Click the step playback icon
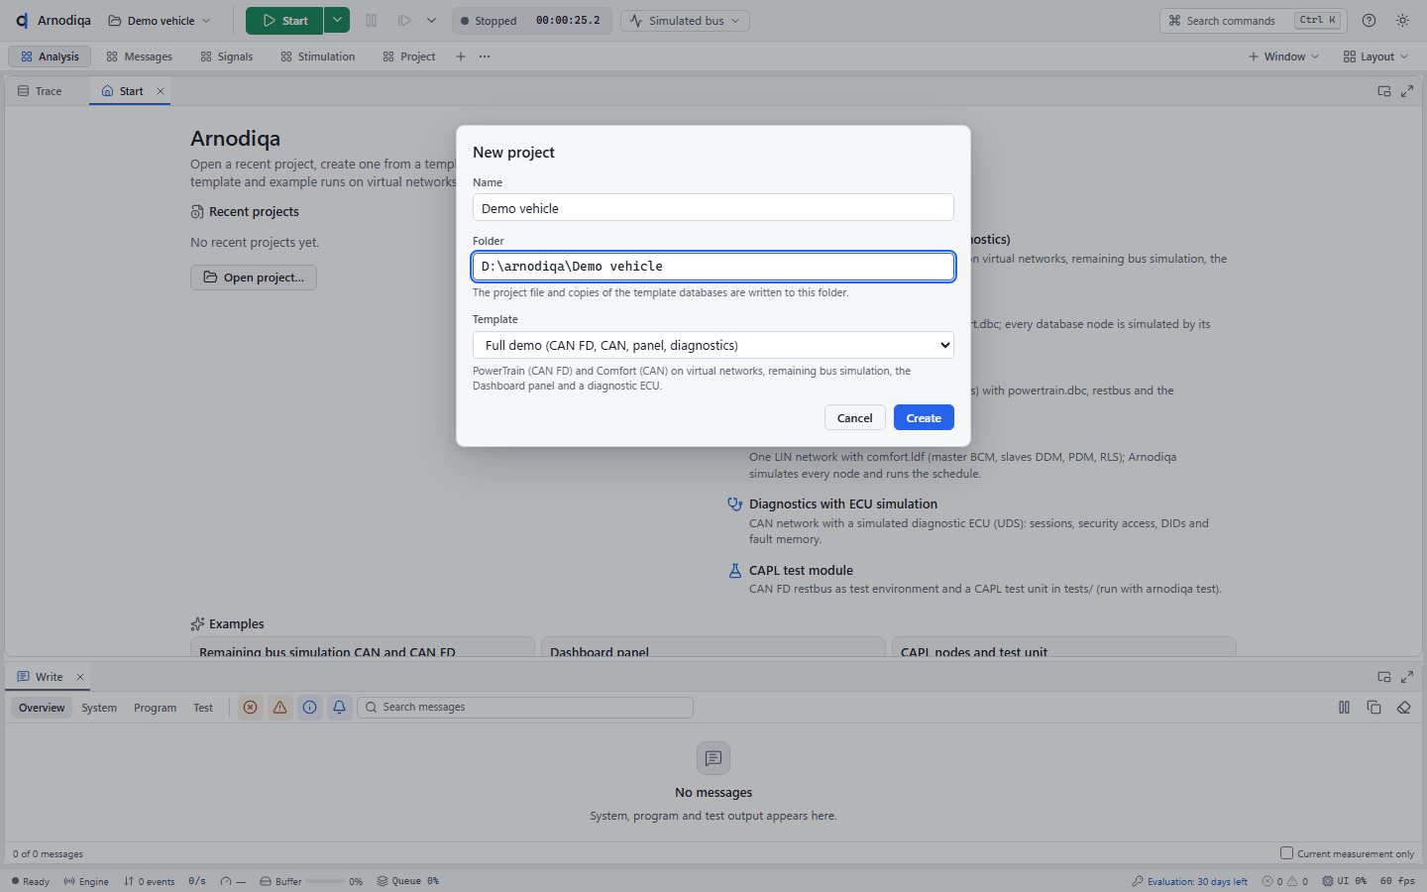Screen dimensions: 1427x892 (404, 20)
